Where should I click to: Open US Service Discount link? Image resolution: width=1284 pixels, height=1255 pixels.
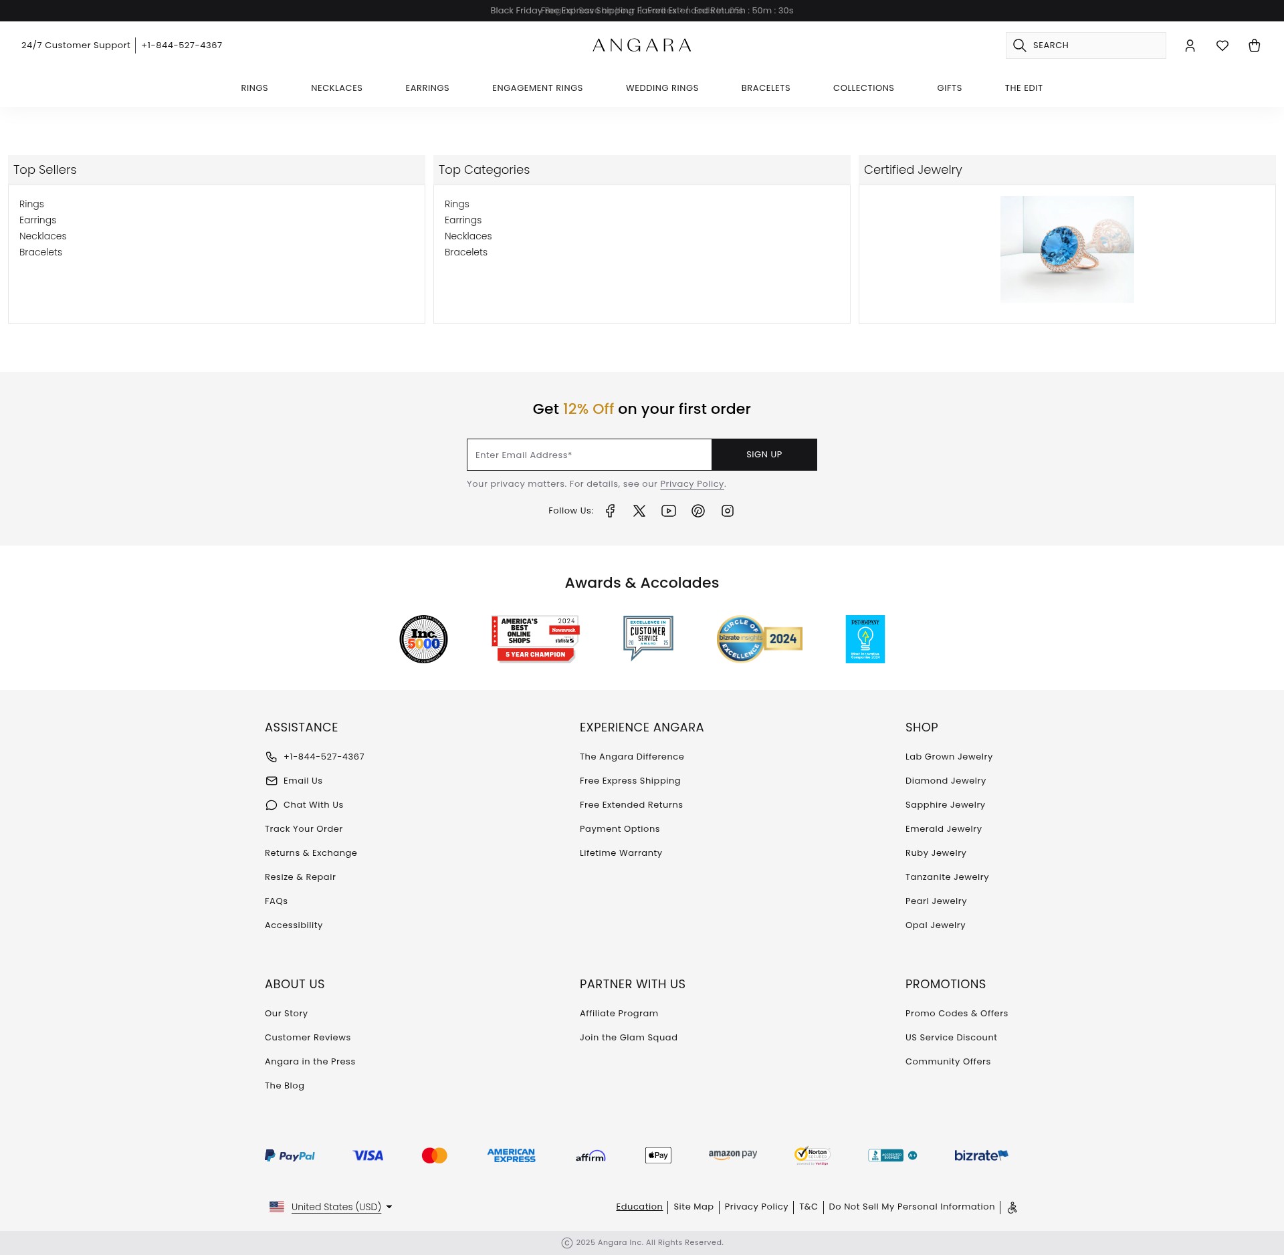pos(951,1038)
